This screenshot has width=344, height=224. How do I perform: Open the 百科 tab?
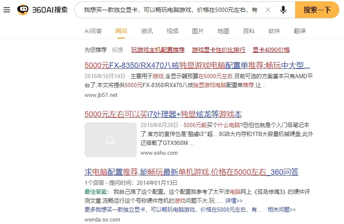tap(249, 31)
